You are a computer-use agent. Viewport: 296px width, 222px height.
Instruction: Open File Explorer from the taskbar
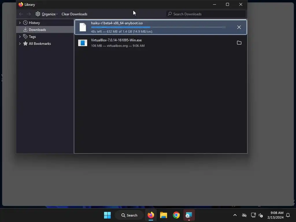[x=164, y=215]
